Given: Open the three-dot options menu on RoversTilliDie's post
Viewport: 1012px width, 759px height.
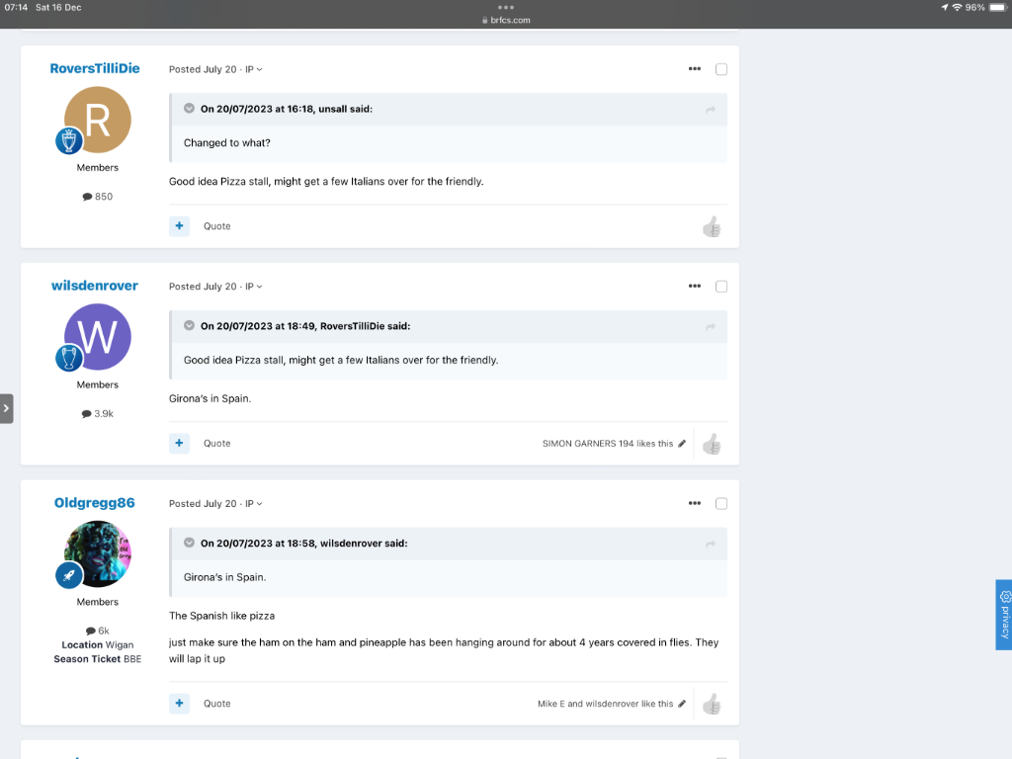Looking at the screenshot, I should pos(695,69).
